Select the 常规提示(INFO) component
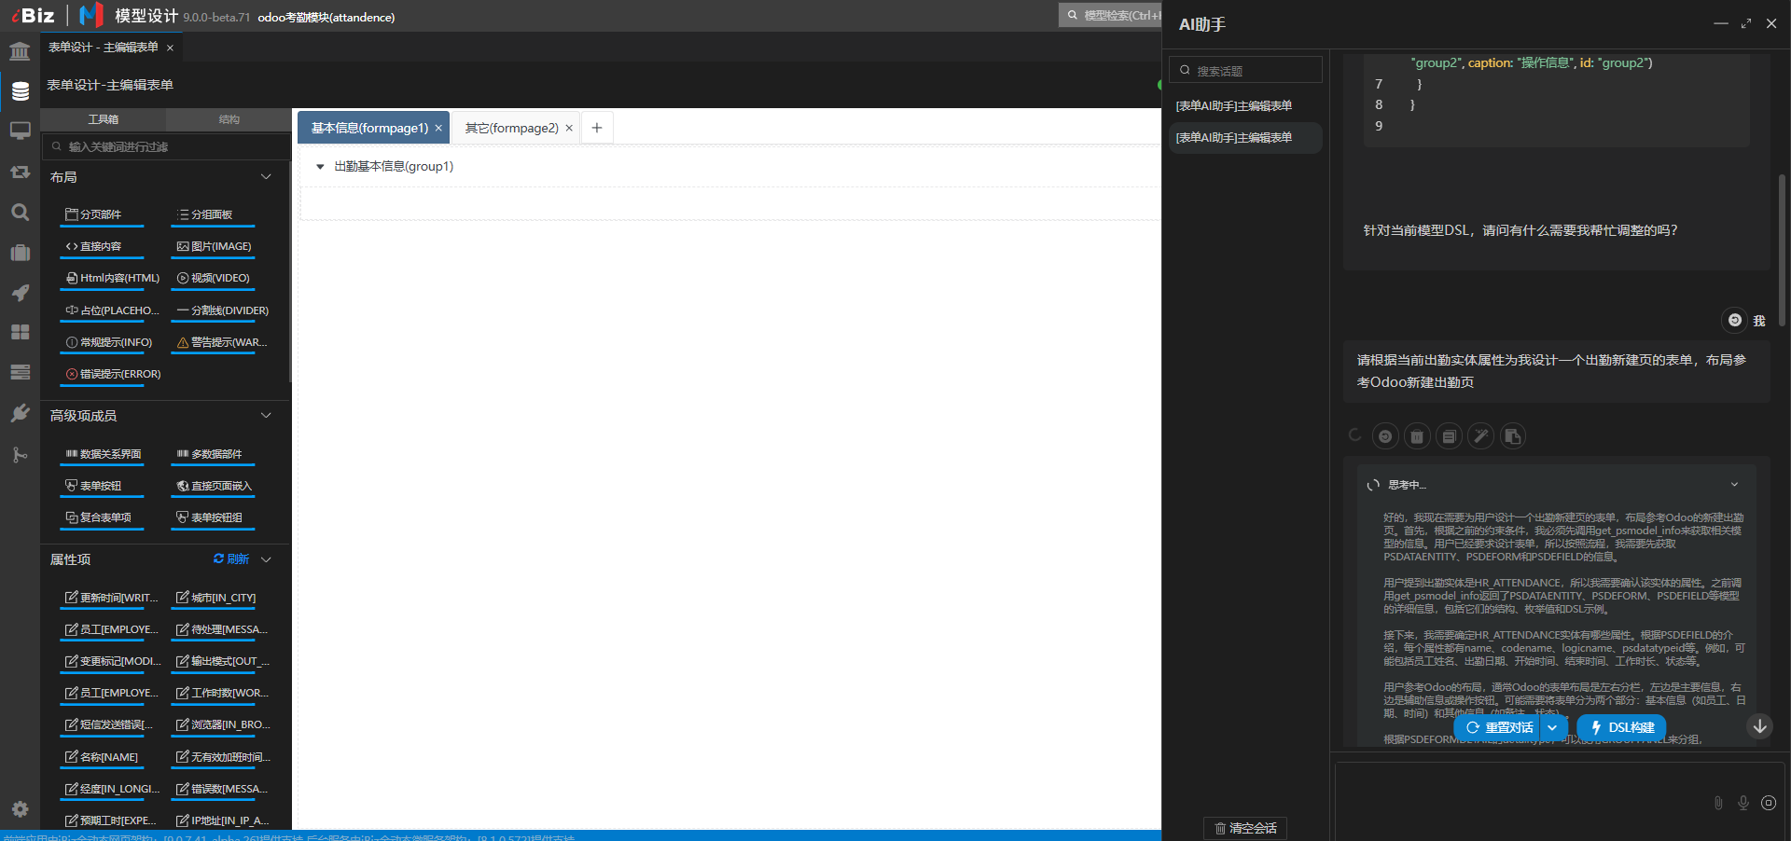The width and height of the screenshot is (1791, 841). coord(108,342)
